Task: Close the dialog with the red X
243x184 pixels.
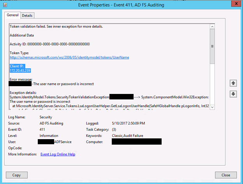Action: coord(236,4)
